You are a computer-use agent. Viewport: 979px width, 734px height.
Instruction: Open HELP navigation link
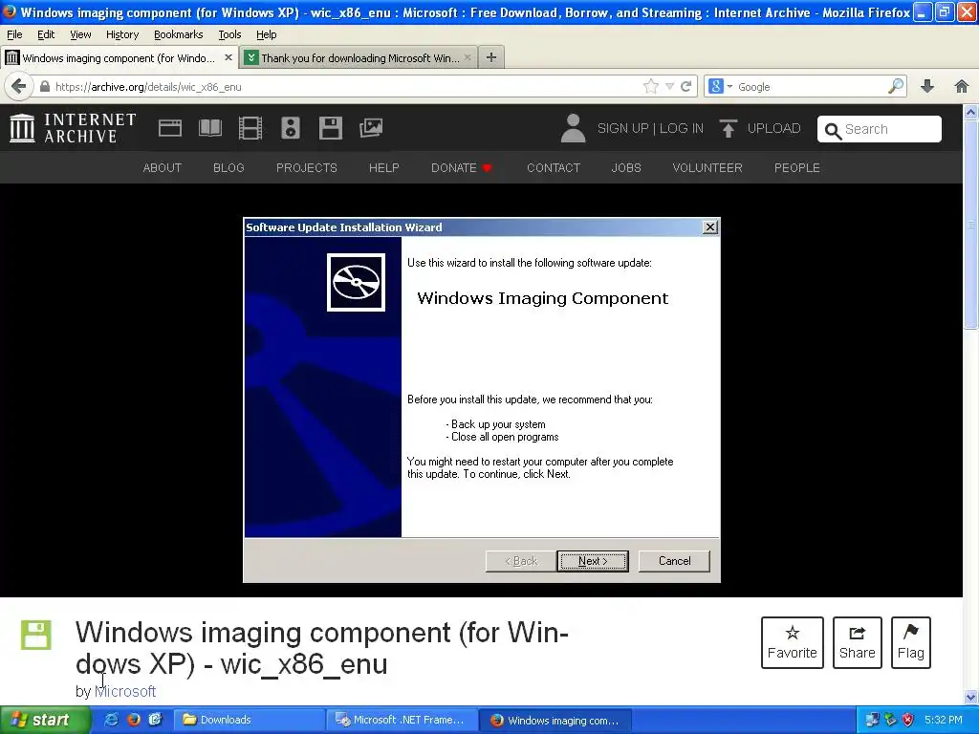[x=383, y=167]
